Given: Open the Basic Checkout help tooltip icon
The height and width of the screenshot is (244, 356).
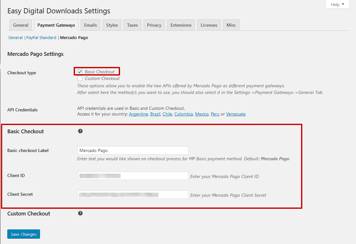Looking at the screenshot, I should [80, 131].
